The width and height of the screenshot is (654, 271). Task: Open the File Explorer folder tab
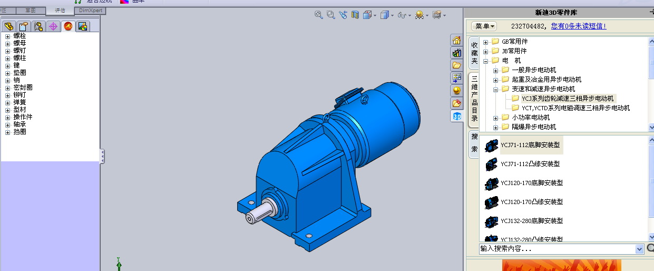pyautogui.click(x=457, y=65)
